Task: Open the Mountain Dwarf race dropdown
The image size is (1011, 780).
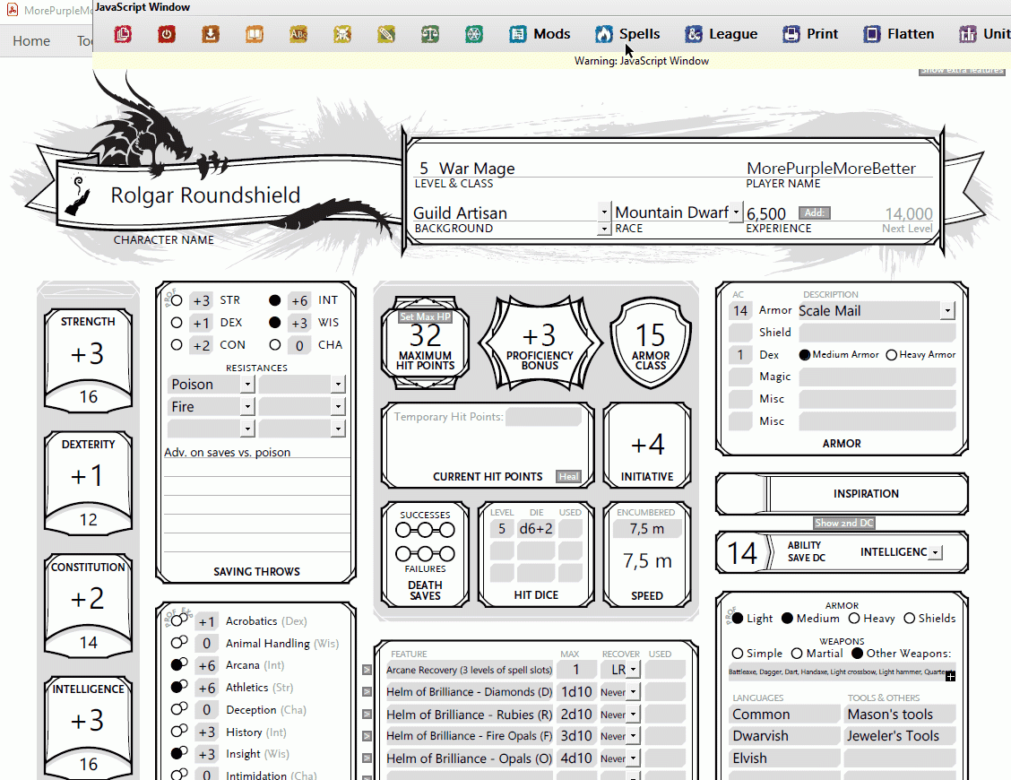Action: 736,212
